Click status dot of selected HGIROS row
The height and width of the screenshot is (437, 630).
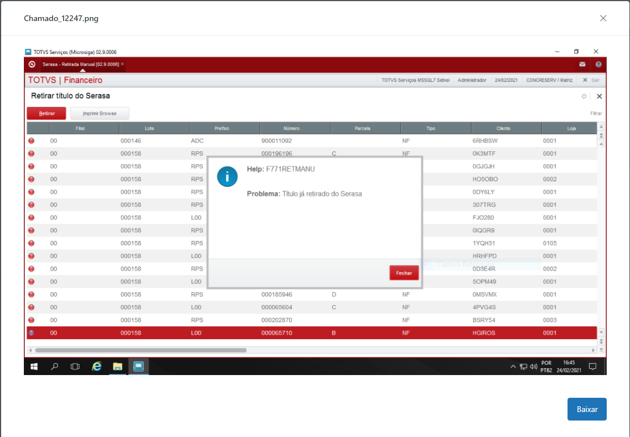point(31,333)
